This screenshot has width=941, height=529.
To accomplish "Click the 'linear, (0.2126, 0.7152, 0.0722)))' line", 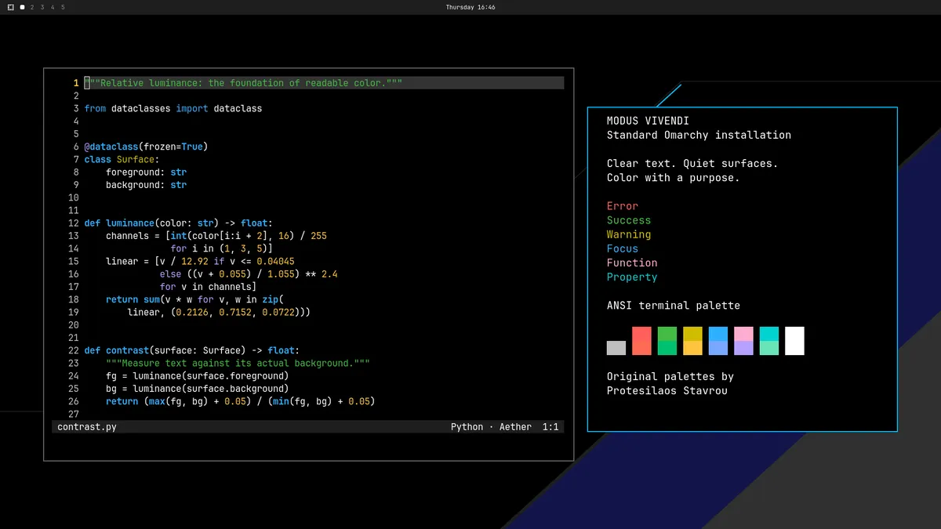I will coord(219,312).
